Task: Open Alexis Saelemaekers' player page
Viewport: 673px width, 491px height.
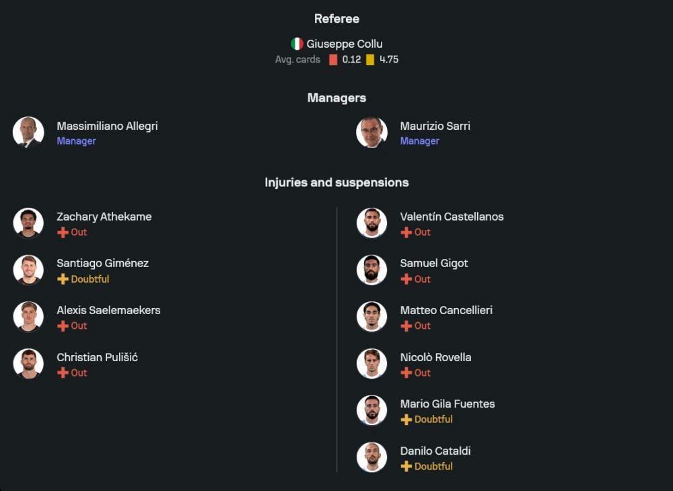Action: (x=108, y=310)
